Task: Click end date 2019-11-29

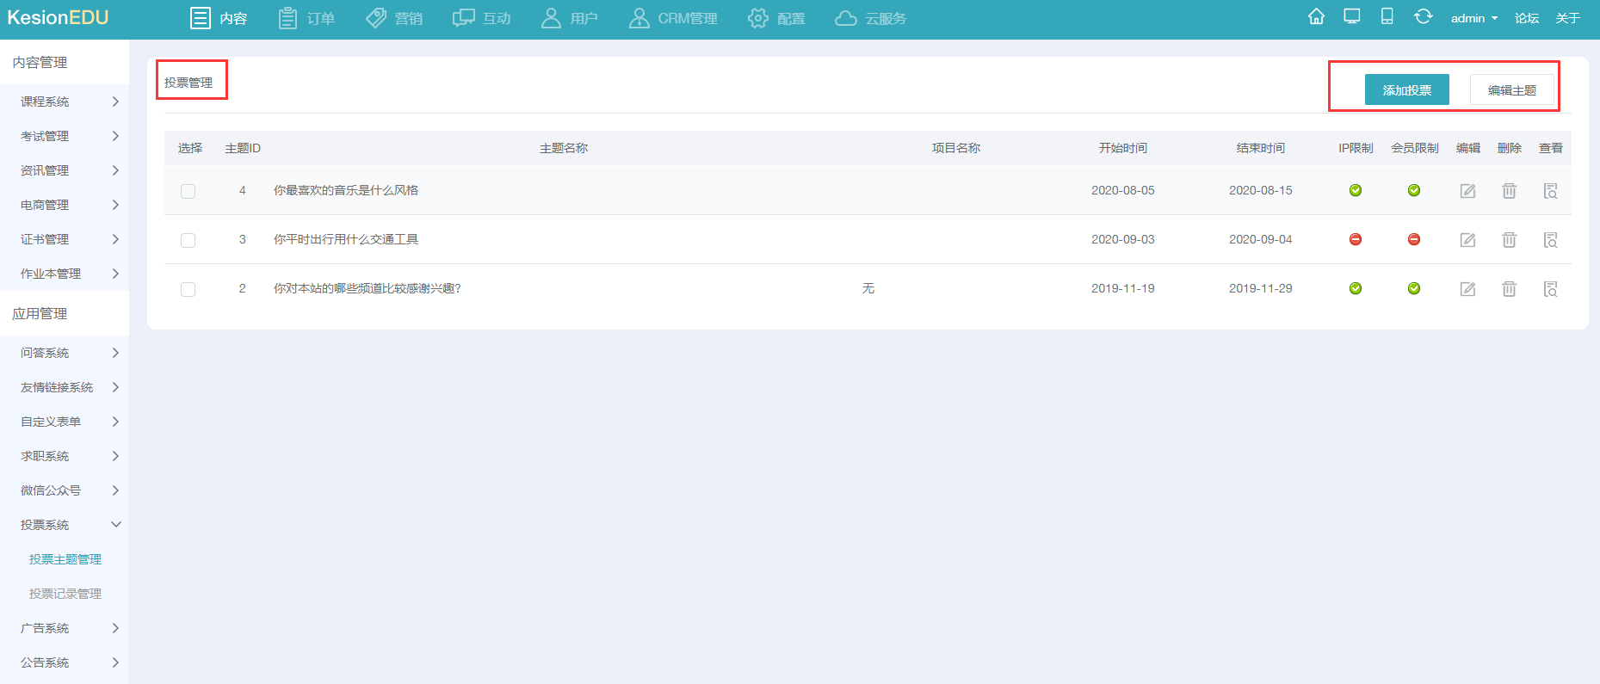Action: (1261, 288)
